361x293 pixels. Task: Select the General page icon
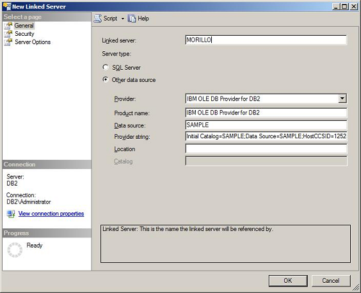click(x=8, y=26)
